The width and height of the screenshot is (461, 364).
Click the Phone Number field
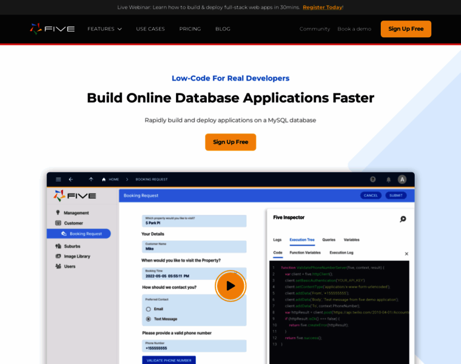tap(194, 346)
